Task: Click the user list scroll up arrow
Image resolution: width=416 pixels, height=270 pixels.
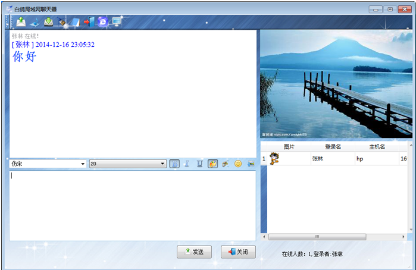Action: click(411, 145)
